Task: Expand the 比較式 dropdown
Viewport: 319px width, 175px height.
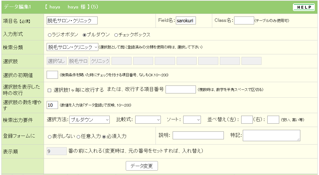Action: 148,120
